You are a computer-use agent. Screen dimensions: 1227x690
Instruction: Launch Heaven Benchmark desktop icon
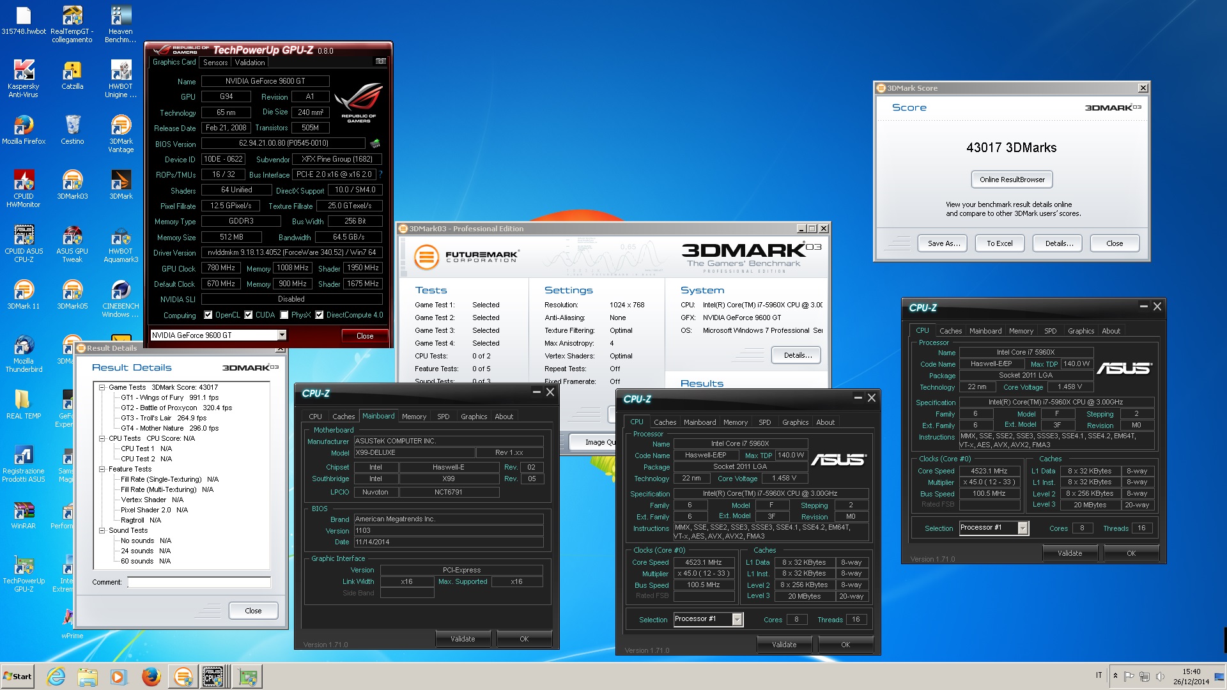pyautogui.click(x=121, y=24)
